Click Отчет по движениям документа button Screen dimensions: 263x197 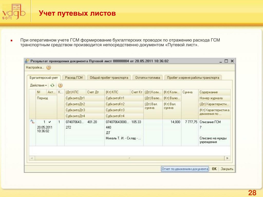185,169
